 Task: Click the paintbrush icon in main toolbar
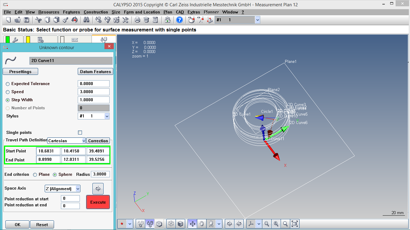65,20
